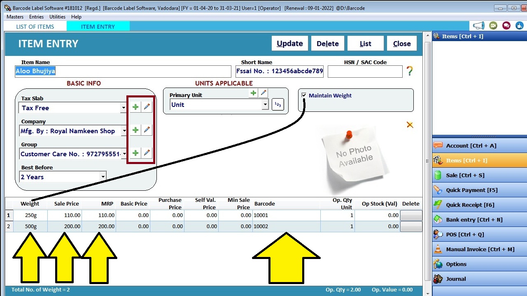
Task: Edit the Tax Slab using the pencil icon
Action: [x=147, y=106]
